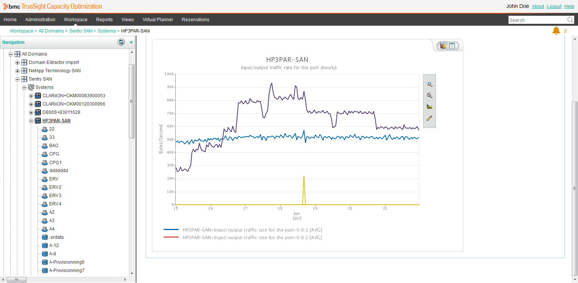
Task: Expand the Domain Extractor import node
Action: (17, 62)
